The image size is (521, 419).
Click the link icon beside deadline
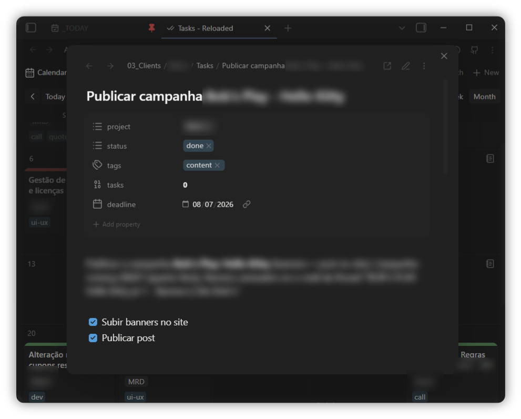[246, 205]
